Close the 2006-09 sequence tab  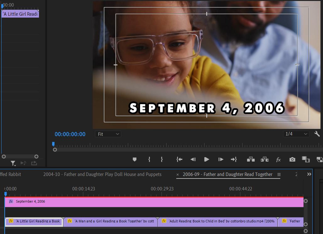coord(178,175)
